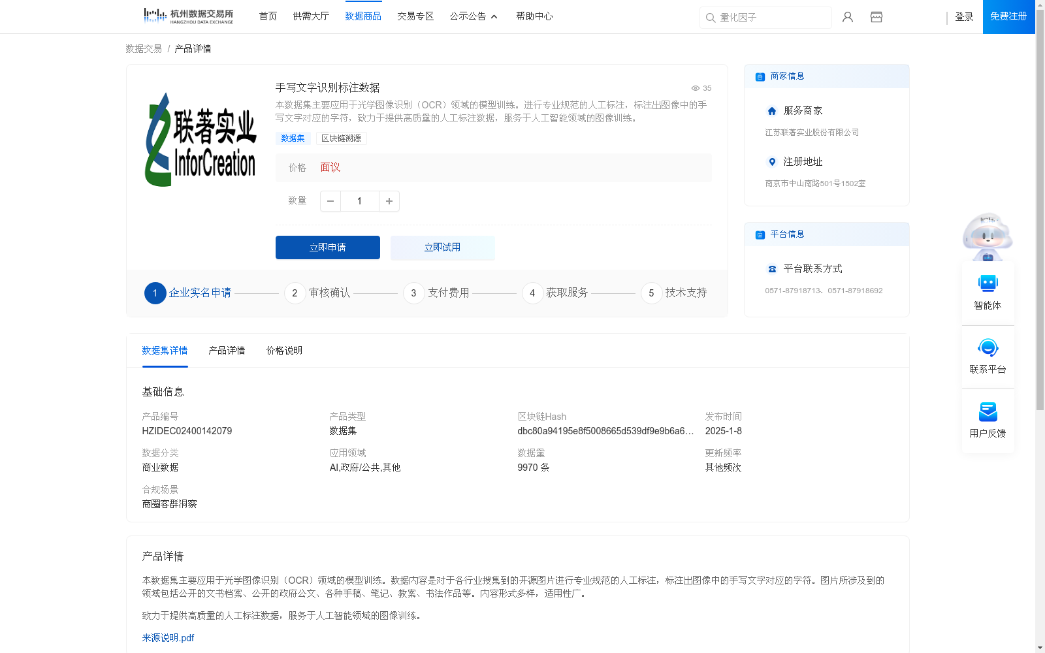Click the 南京市中山南路501号1502室 address

click(x=815, y=183)
